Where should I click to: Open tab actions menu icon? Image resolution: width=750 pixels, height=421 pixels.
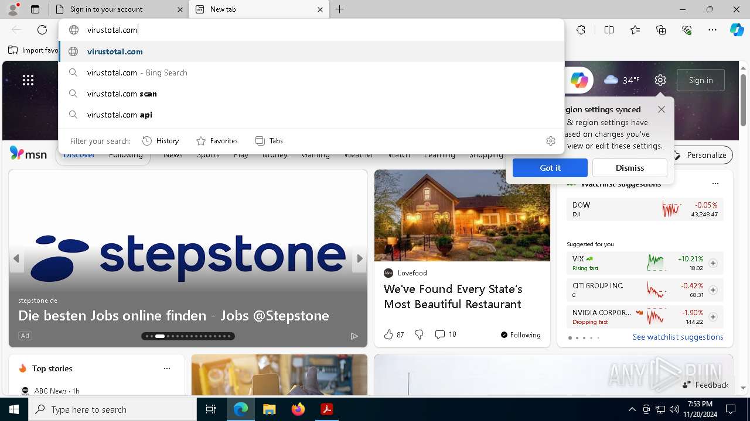pyautogui.click(x=35, y=9)
